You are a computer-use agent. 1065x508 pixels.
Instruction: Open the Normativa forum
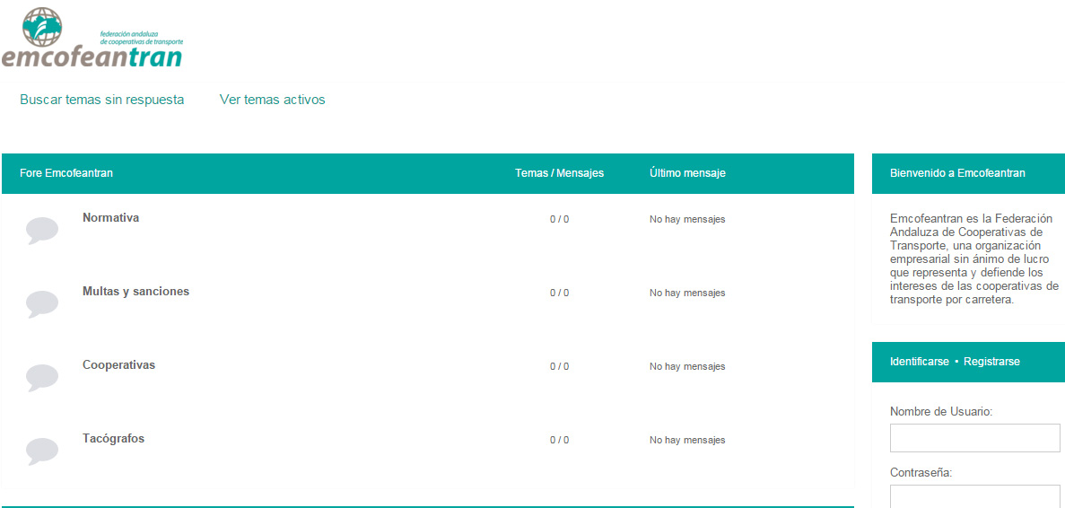coord(110,218)
